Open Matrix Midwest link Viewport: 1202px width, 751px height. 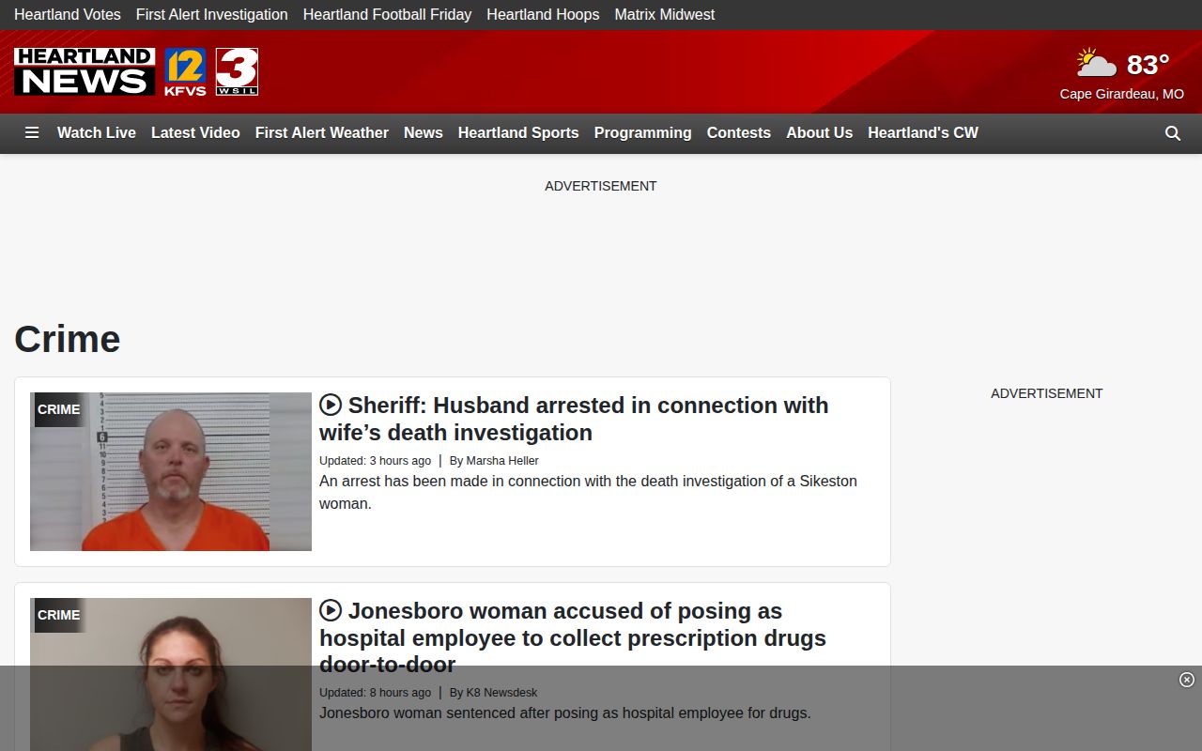pyautogui.click(x=665, y=14)
